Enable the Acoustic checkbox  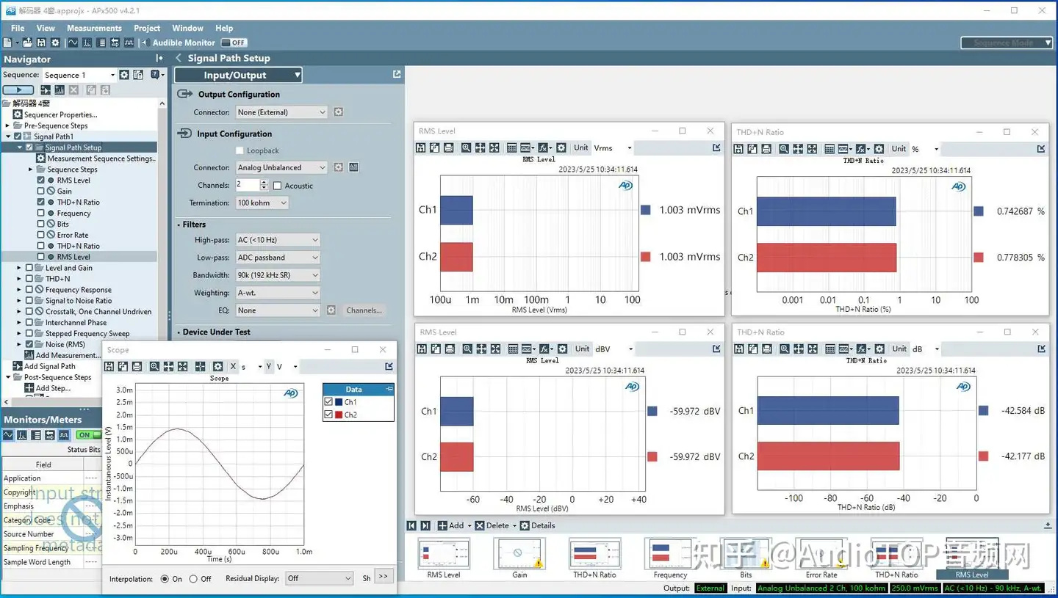pos(277,186)
